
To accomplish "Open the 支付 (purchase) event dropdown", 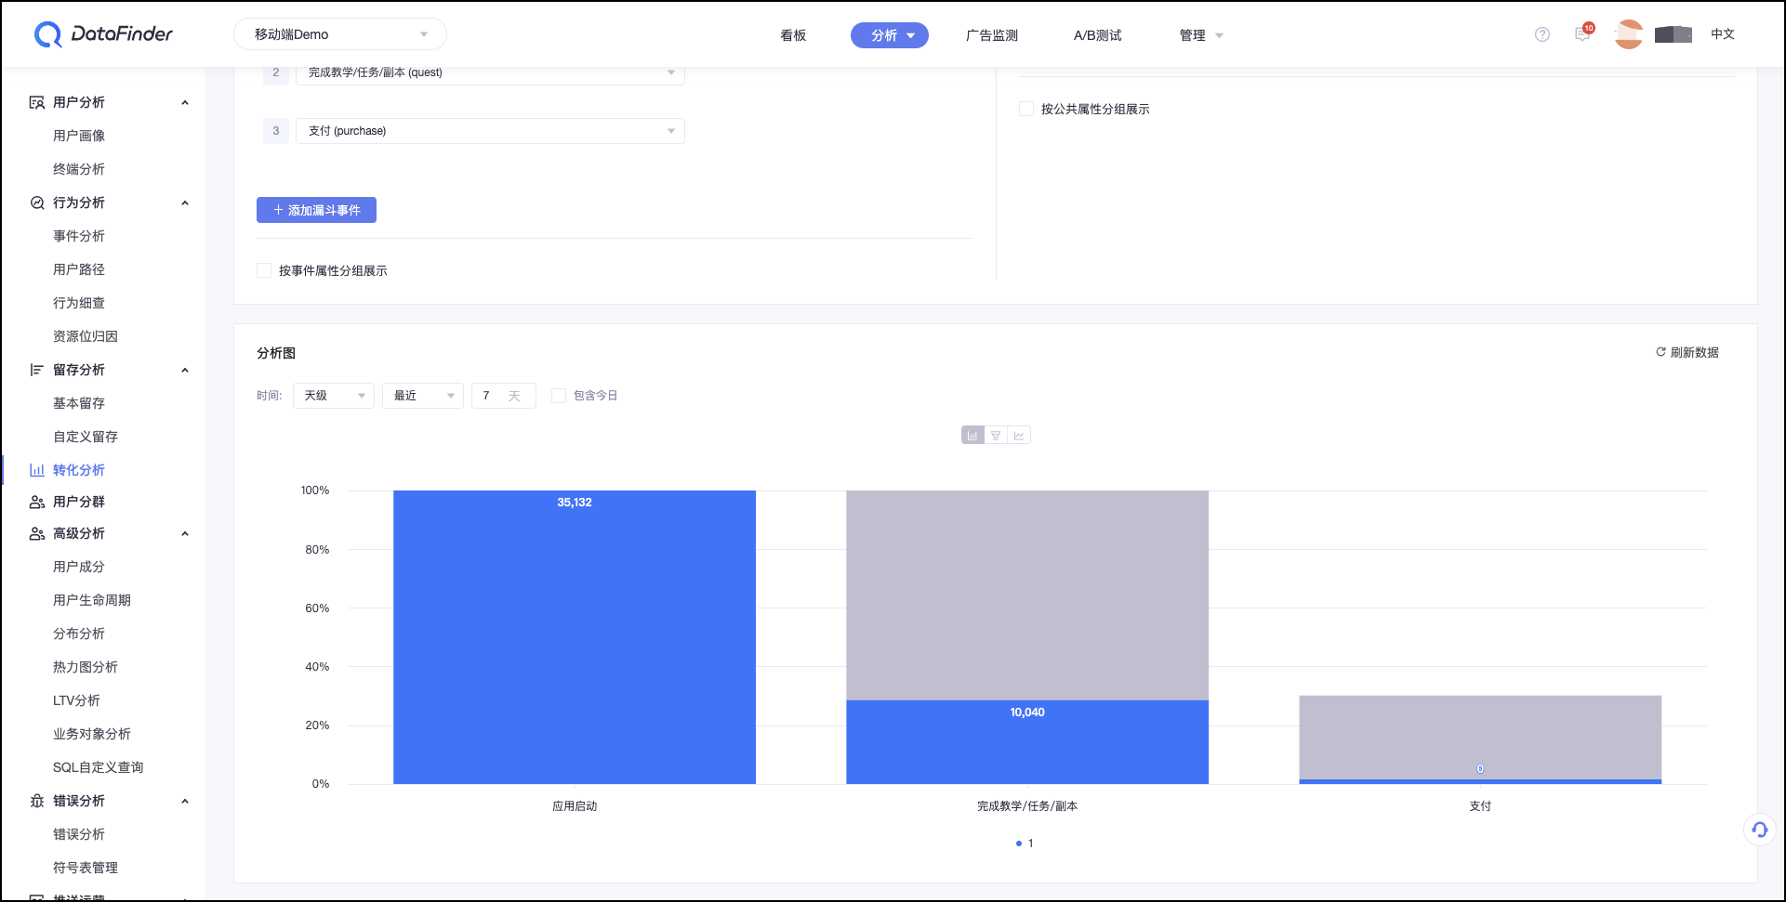I will coord(490,131).
